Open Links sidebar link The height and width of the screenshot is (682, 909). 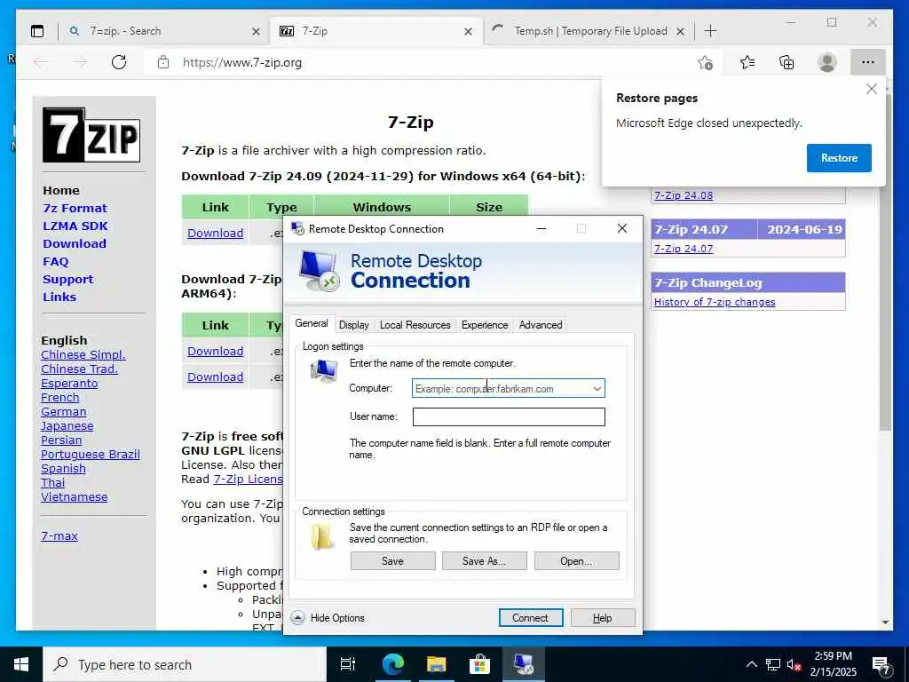[x=59, y=297]
